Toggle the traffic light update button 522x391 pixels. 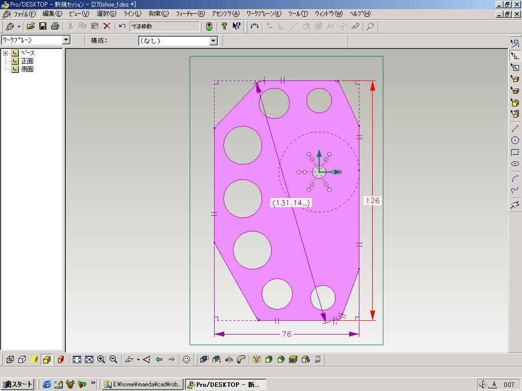(x=209, y=26)
